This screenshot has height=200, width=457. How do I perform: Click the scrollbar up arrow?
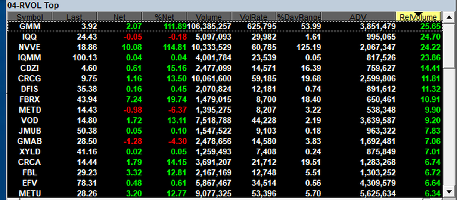pos(449,16)
